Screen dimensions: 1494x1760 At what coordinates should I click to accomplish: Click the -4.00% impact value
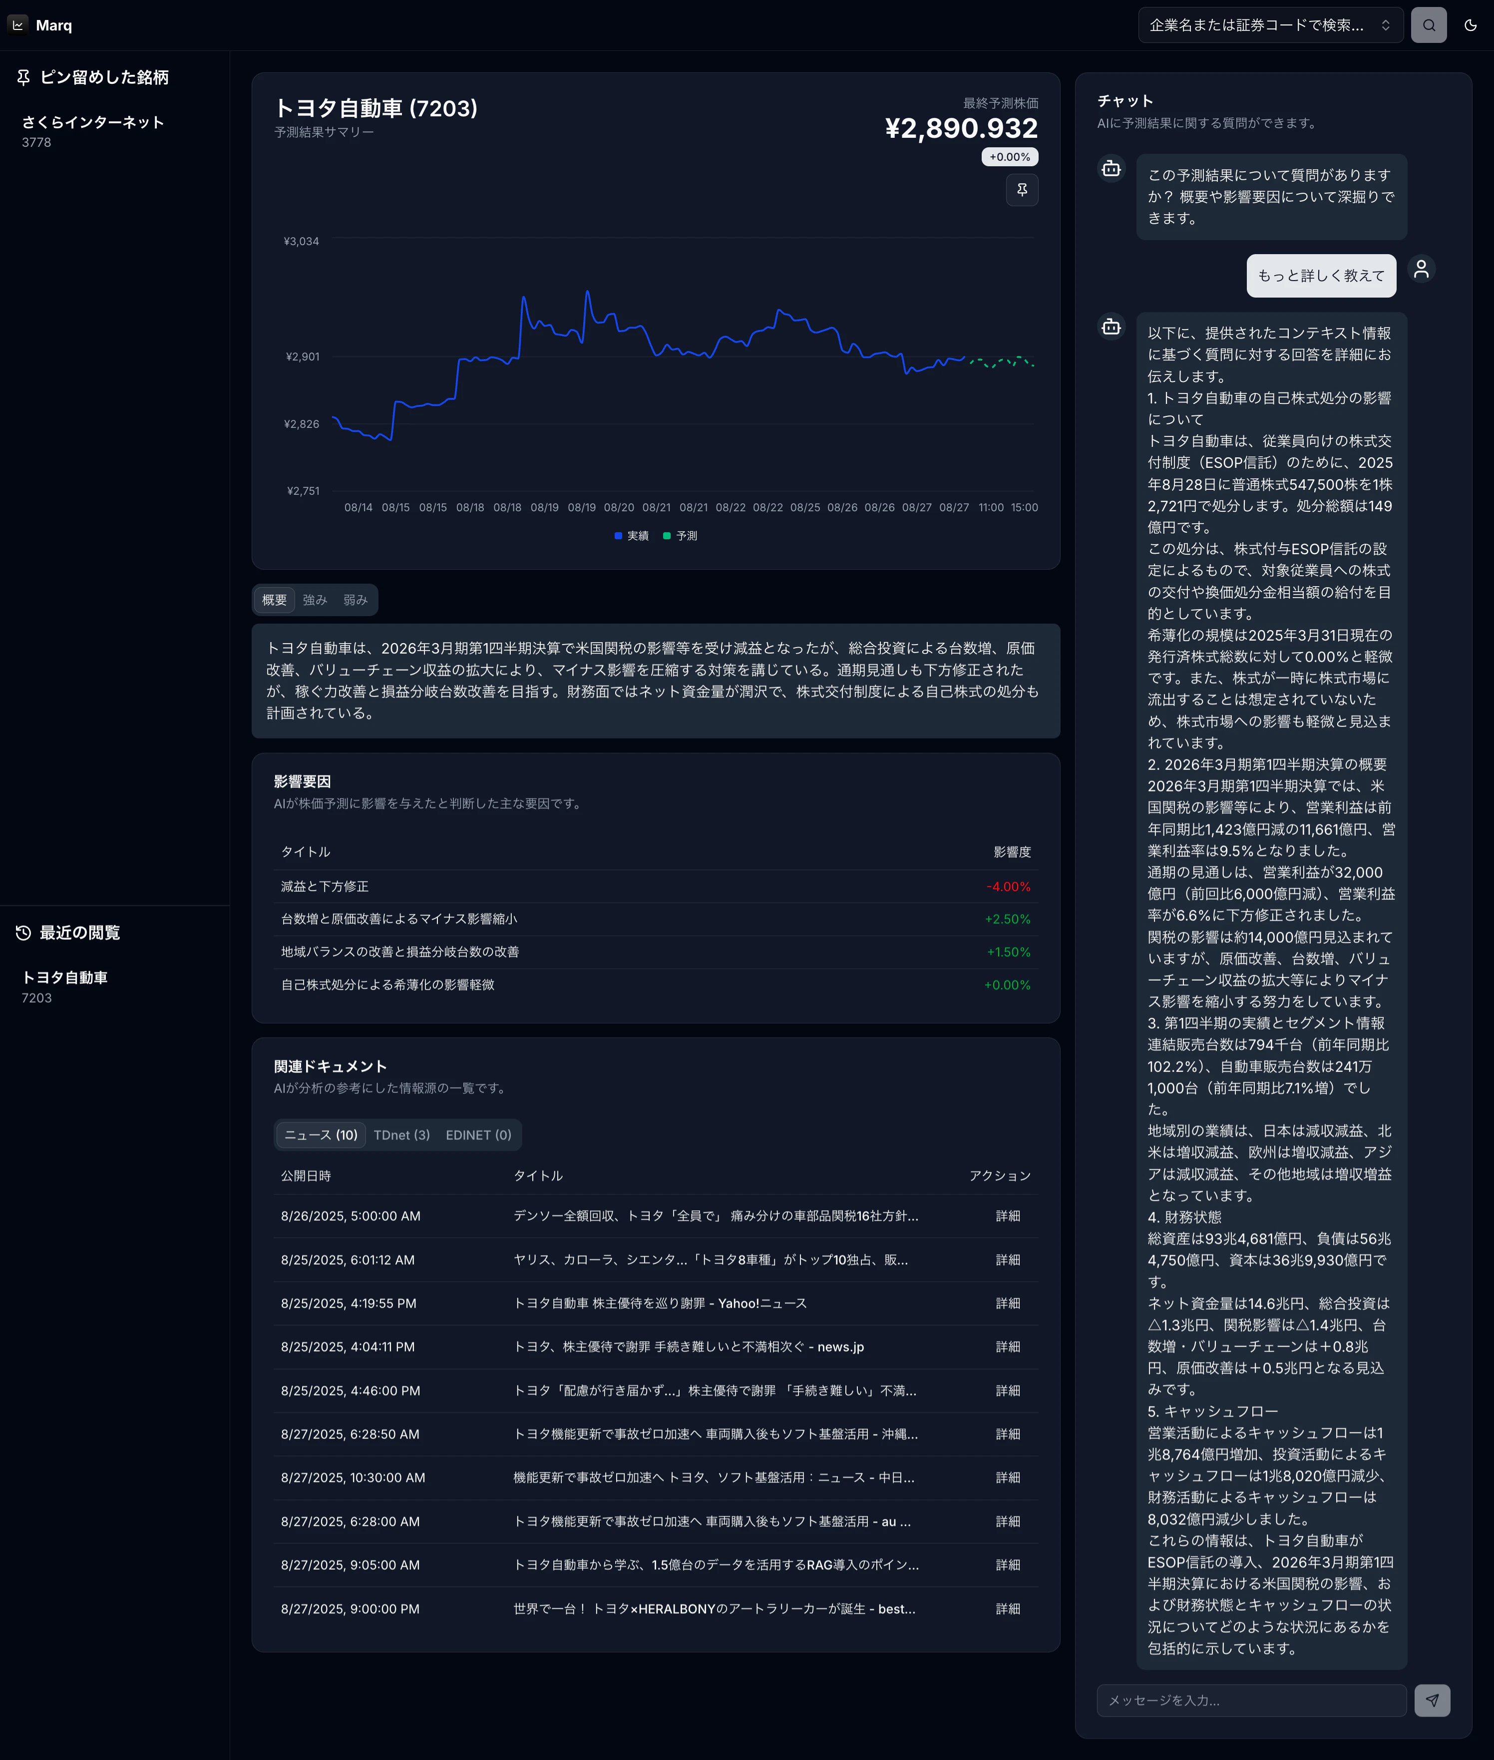(x=1008, y=887)
